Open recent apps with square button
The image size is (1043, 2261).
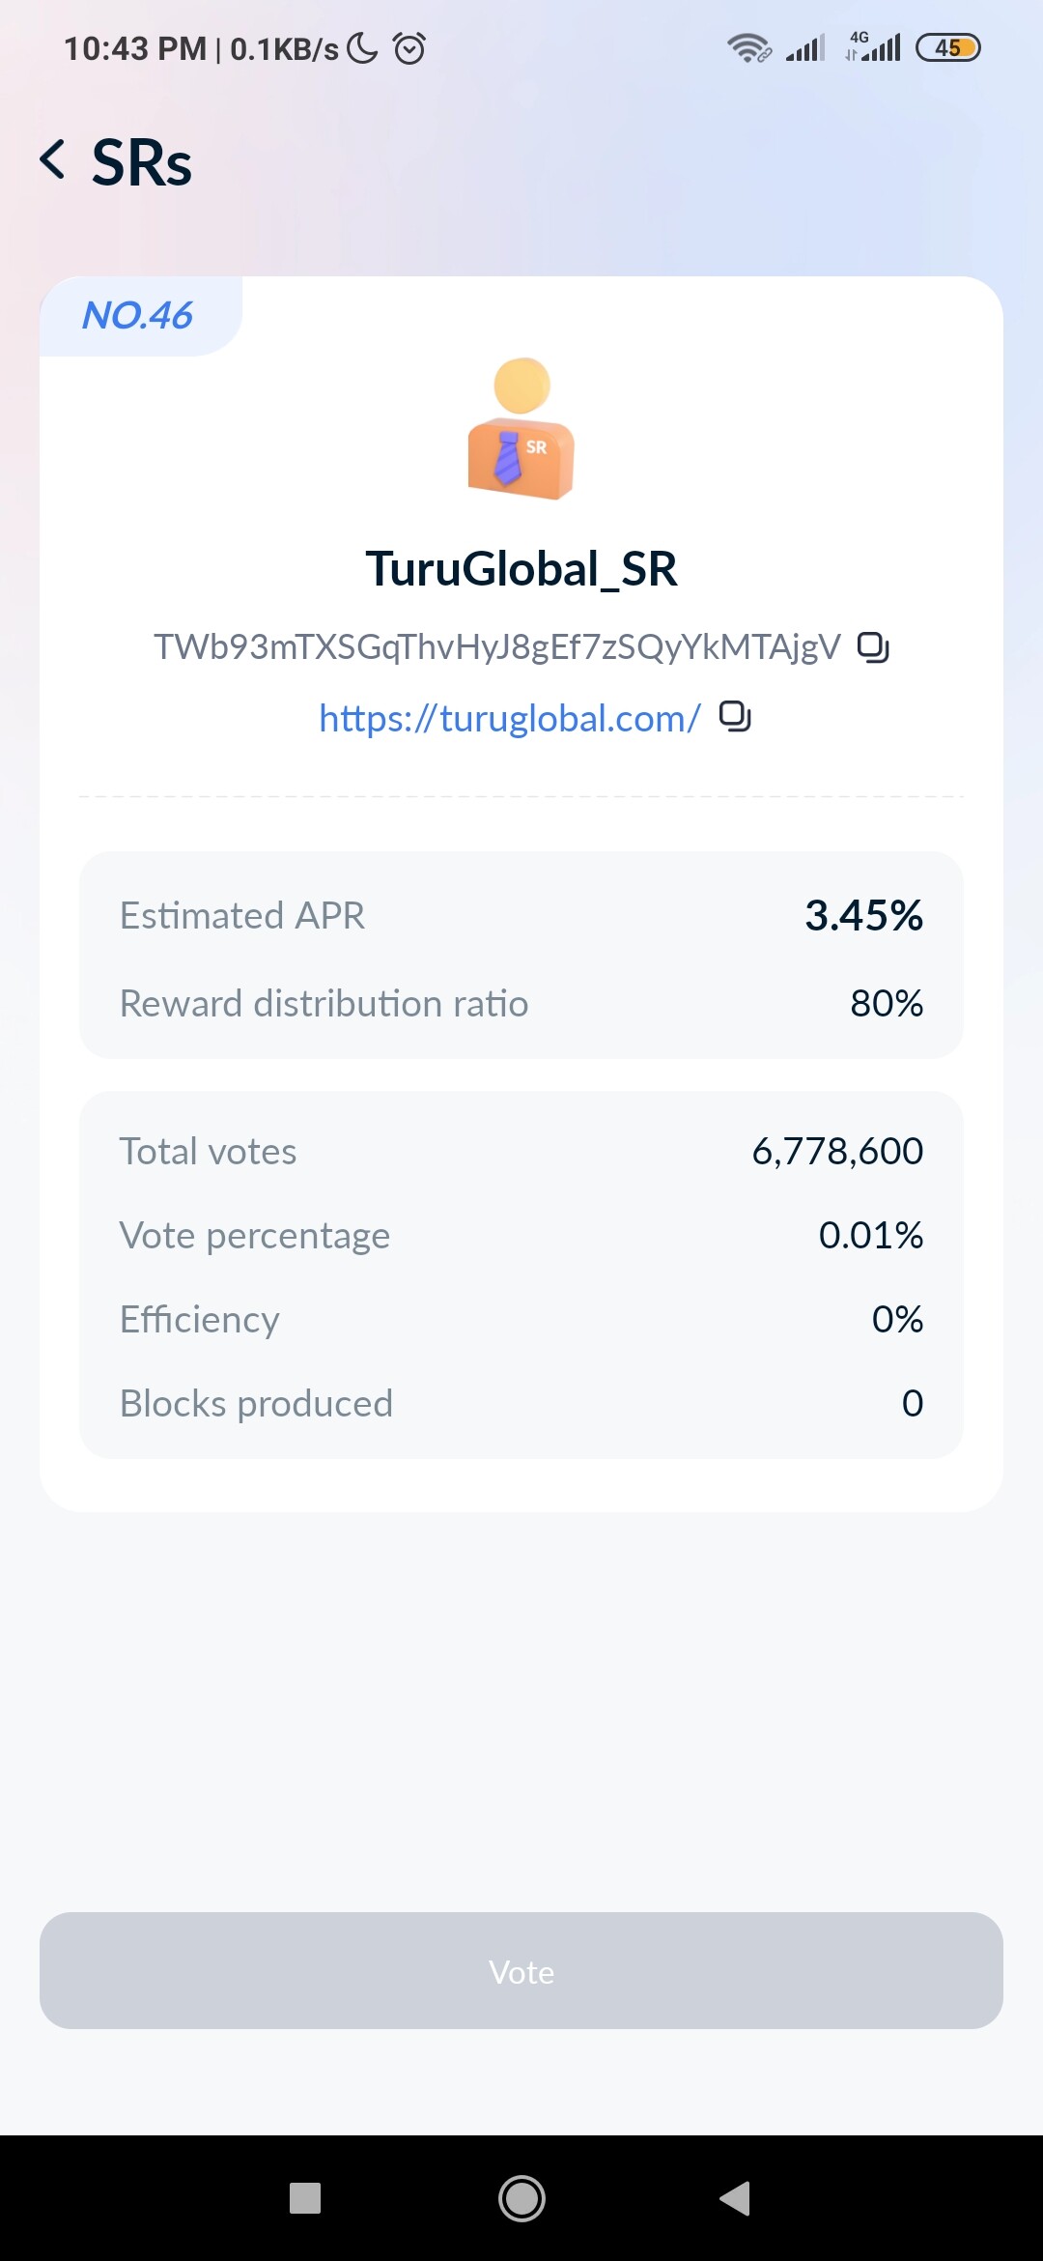[305, 2198]
